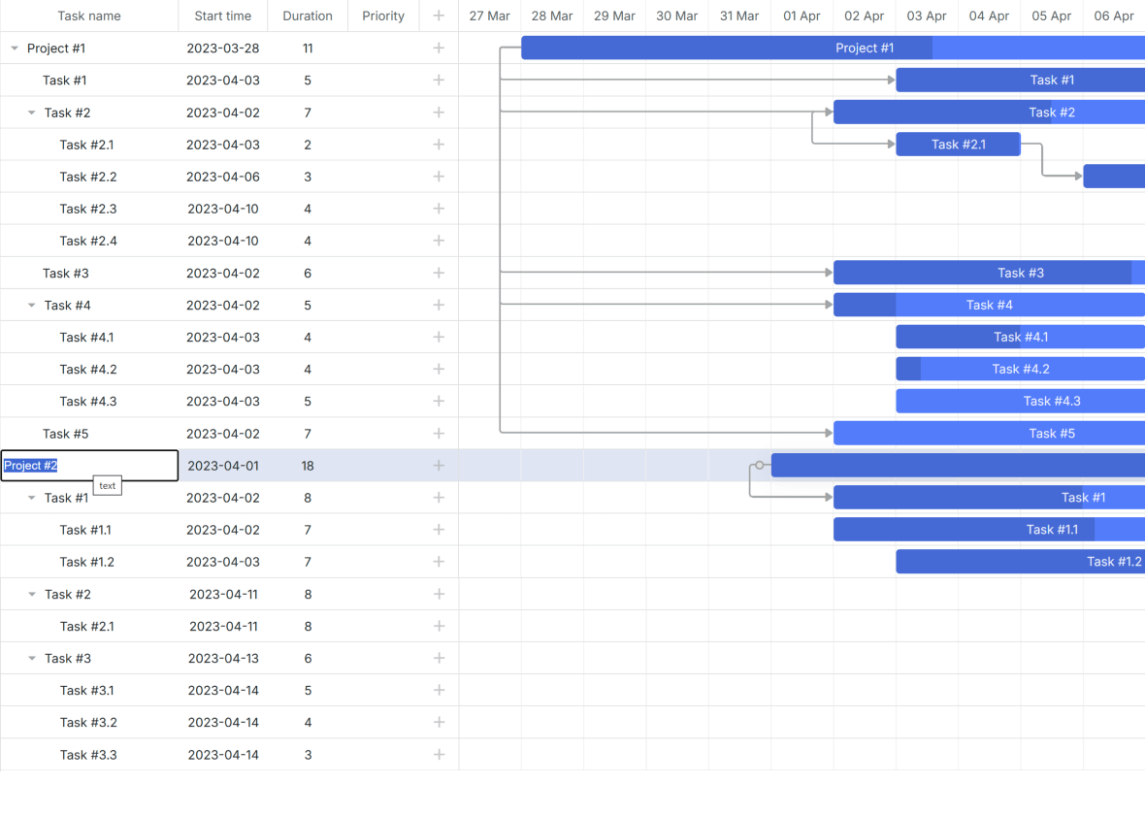Viewport: 1145px width, 815px height.
Task: Add a child to Task #2.1 via plus icon
Action: pos(439,144)
